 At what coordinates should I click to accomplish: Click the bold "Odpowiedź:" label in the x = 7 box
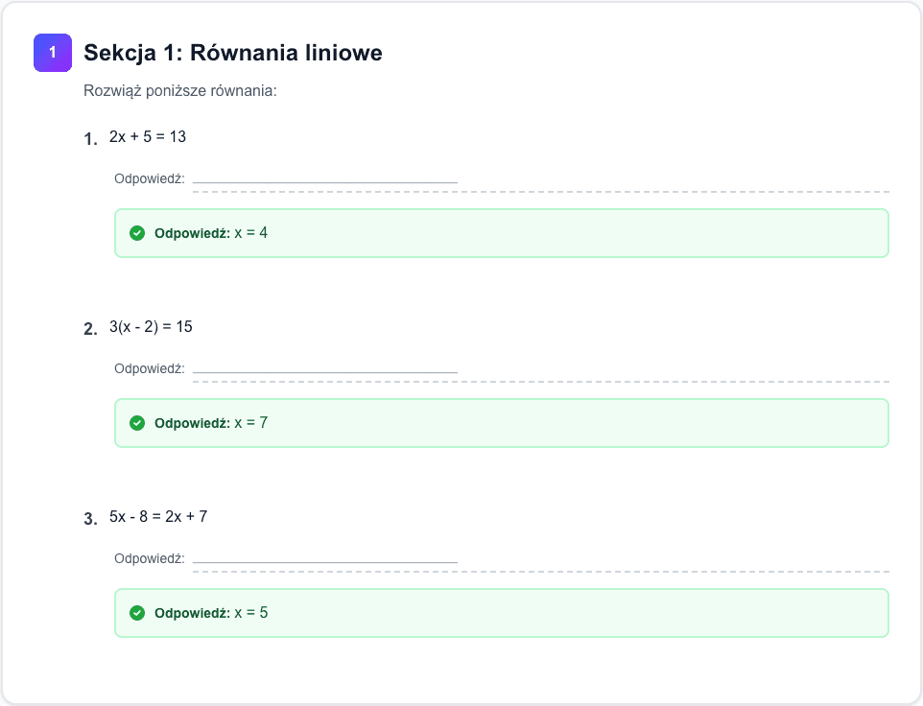(192, 423)
